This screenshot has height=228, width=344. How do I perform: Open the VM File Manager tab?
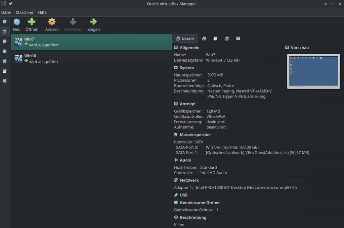click(238, 39)
